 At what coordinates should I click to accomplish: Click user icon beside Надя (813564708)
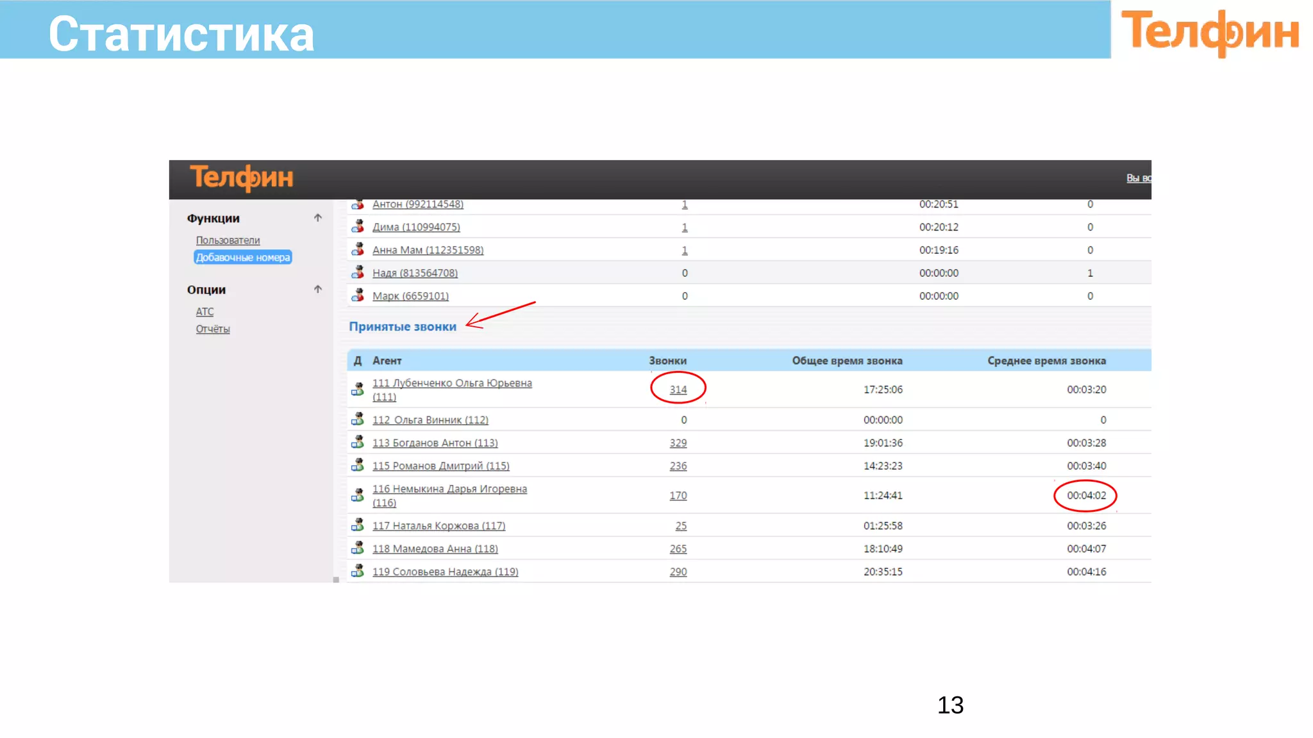(x=358, y=273)
